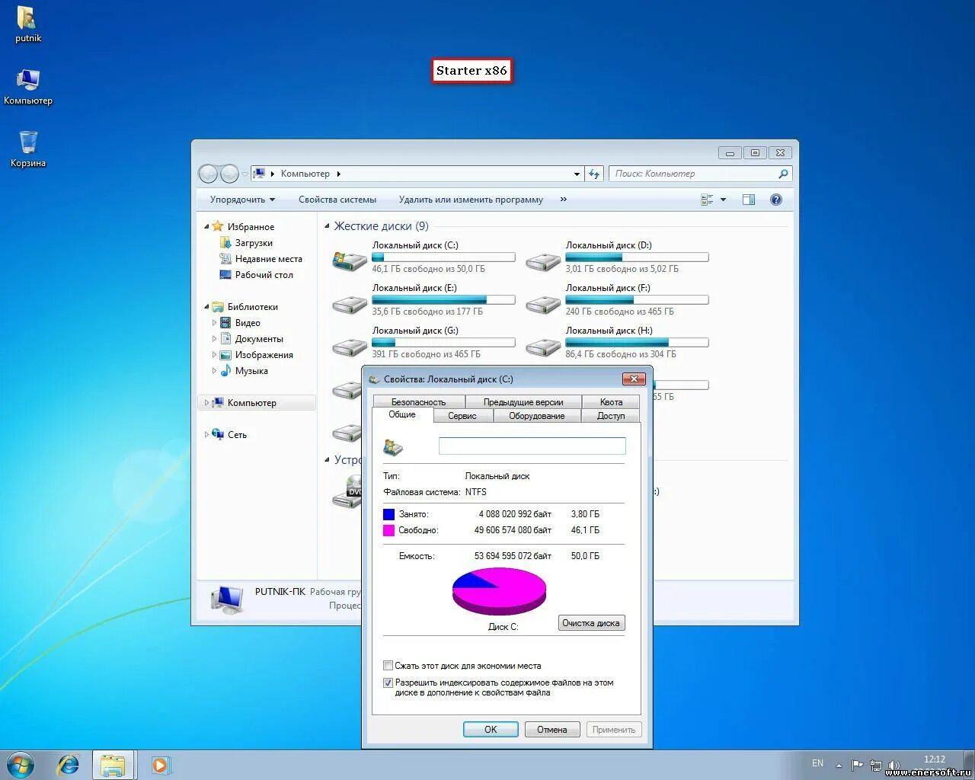This screenshot has width=975, height=780.
Task: Click the refresh button beside address bar
Action: [x=595, y=174]
